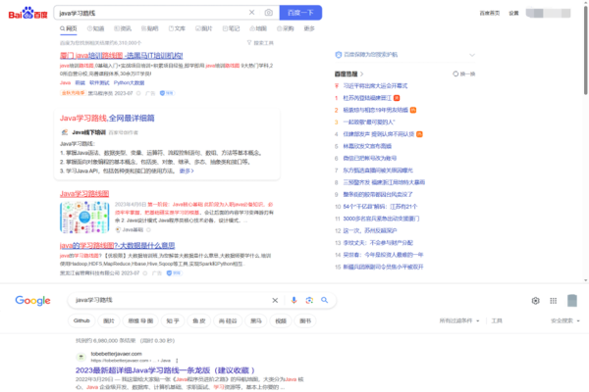Click the blue 保障 shield badge on first ad
This screenshot has width=589, height=392.
click(x=167, y=93)
